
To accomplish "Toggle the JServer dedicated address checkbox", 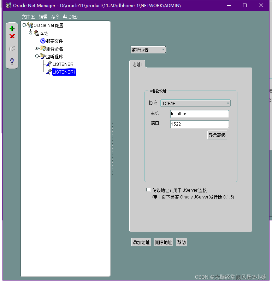I will coord(148,190).
